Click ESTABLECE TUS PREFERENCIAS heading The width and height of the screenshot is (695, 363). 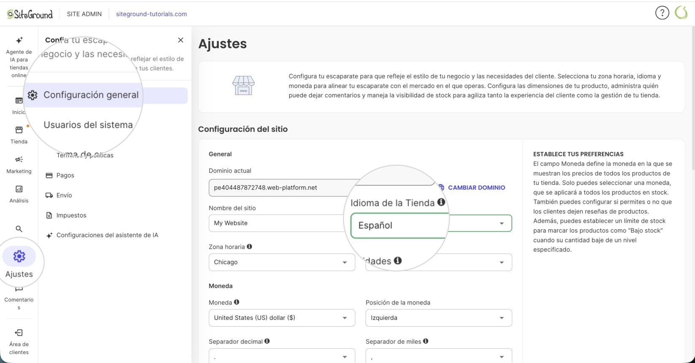coord(578,154)
